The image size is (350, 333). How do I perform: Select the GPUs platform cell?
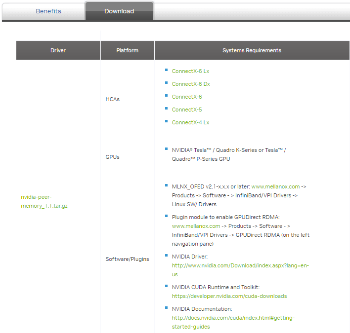click(x=112, y=157)
